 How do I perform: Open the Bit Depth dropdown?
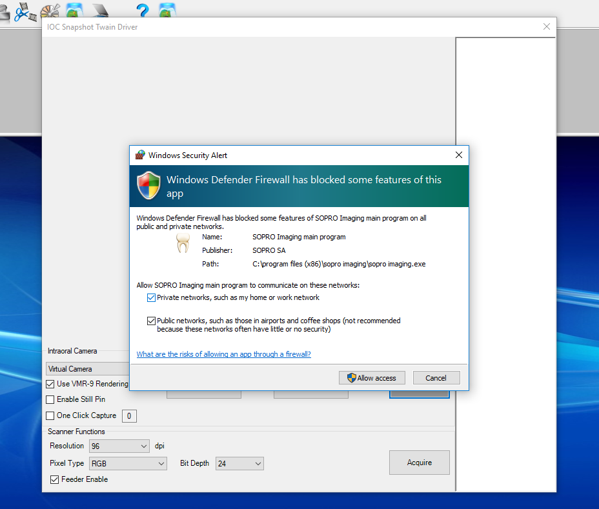239,464
